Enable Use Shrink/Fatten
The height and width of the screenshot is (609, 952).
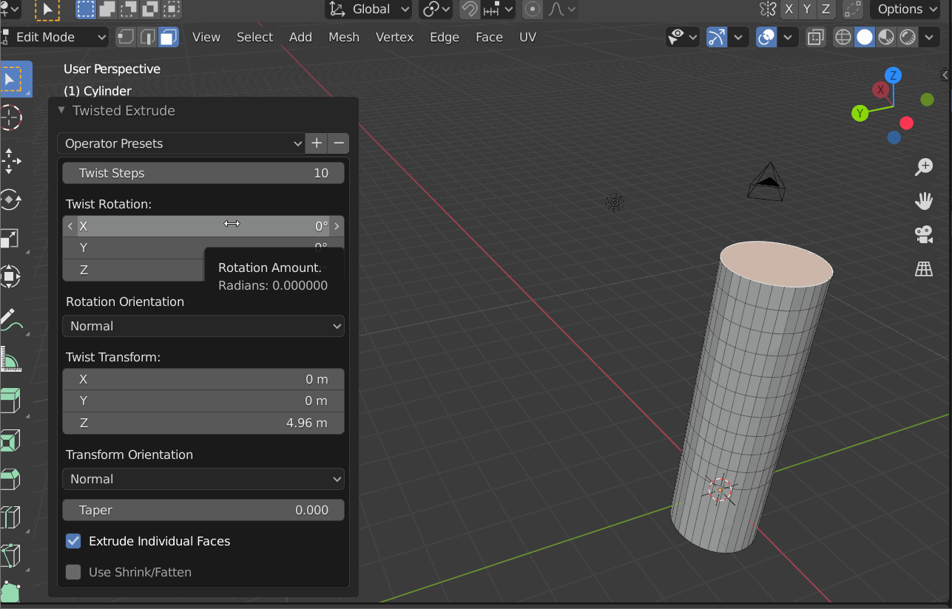click(x=72, y=572)
